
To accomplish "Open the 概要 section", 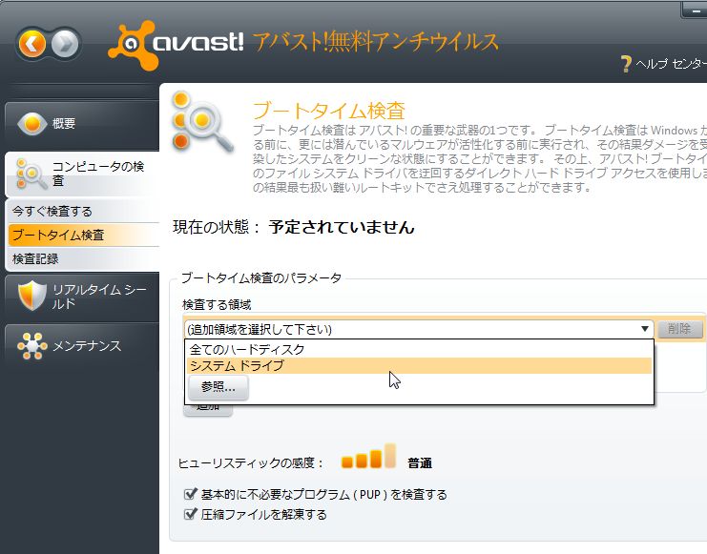I will coord(82,124).
